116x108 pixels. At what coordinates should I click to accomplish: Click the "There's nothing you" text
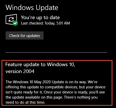pos(81,97)
